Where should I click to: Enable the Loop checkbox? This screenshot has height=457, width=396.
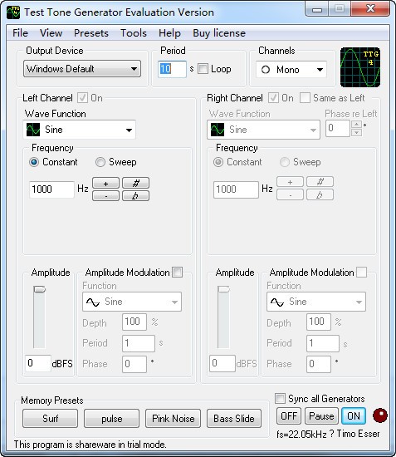coord(203,69)
